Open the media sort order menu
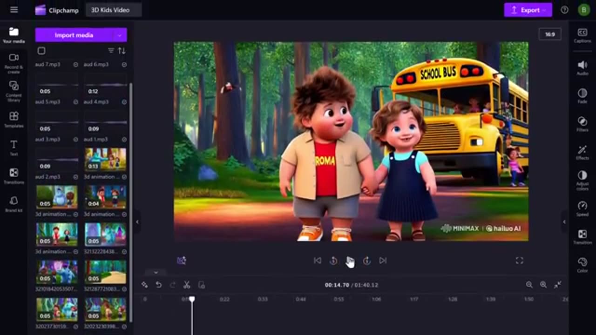Viewport: 596px width, 335px height. click(122, 51)
